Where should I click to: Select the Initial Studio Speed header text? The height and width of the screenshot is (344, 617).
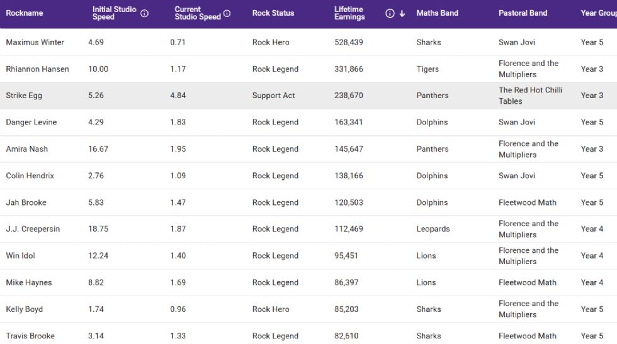pyautogui.click(x=113, y=13)
